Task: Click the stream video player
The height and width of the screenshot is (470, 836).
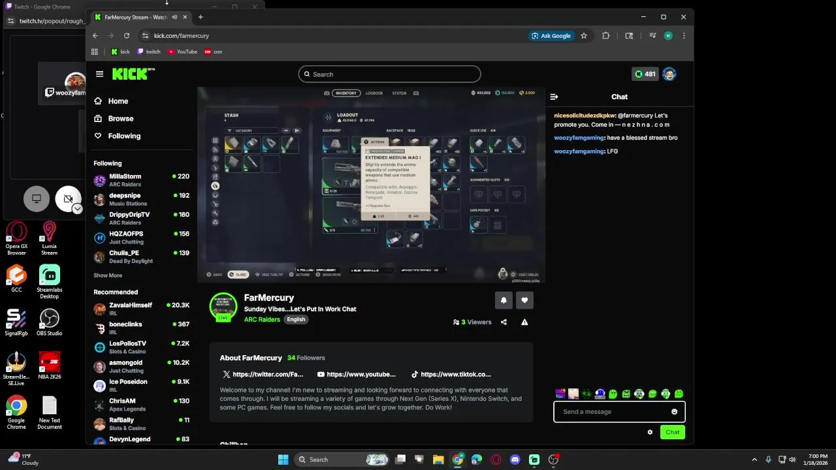Action: (371, 185)
